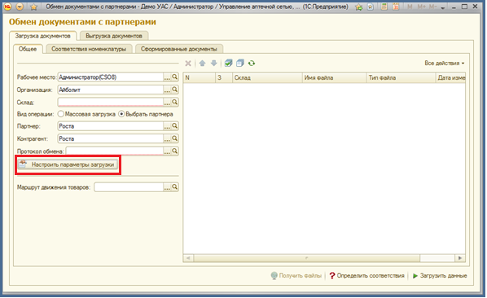Open the Сформированные документы tab
The image size is (487, 298).
coord(179,49)
